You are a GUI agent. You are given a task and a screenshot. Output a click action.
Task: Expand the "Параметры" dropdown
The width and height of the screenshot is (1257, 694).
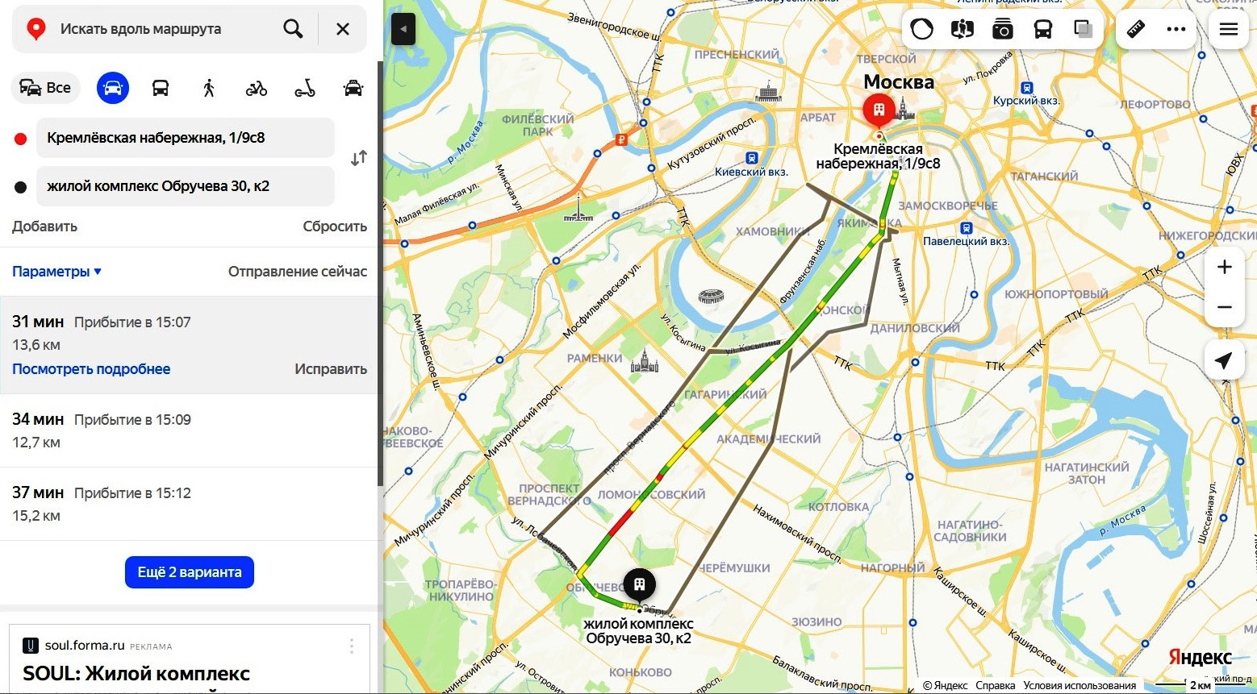56,272
